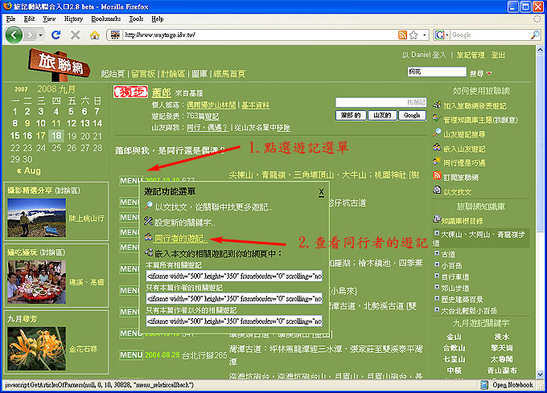Open the 陡上桃山行 photo thumbnail

(x=31, y=215)
